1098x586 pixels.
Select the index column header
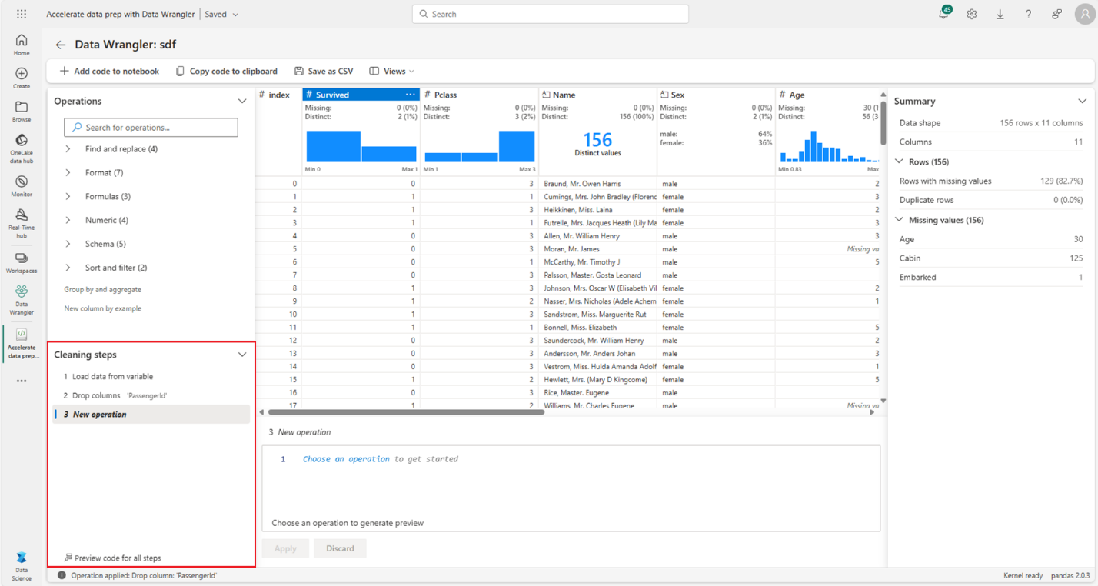(278, 95)
